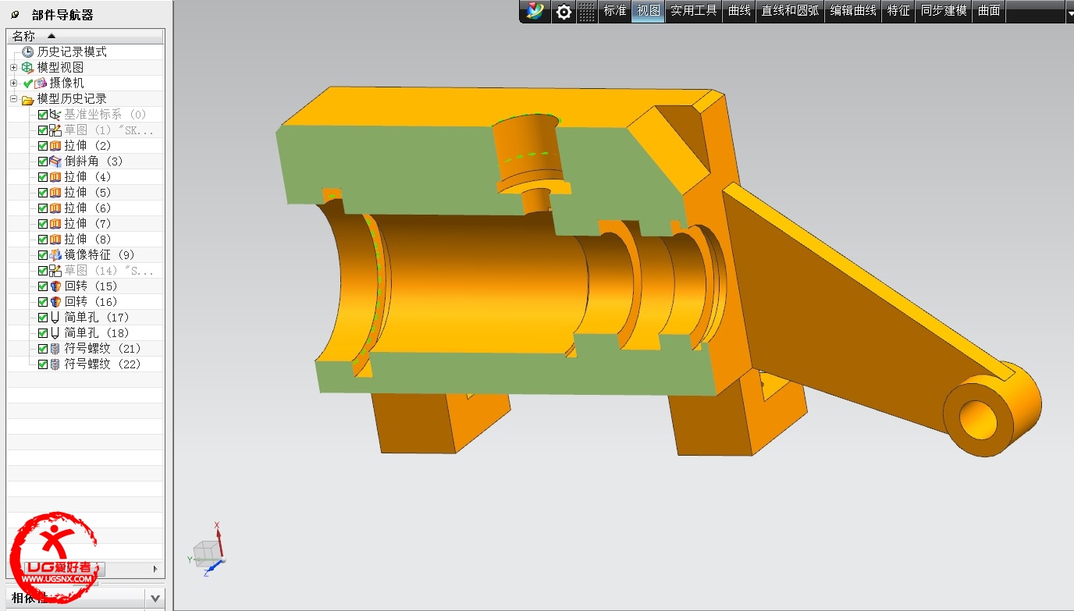Select the hole icon of 简单孔 (18)

click(55, 332)
